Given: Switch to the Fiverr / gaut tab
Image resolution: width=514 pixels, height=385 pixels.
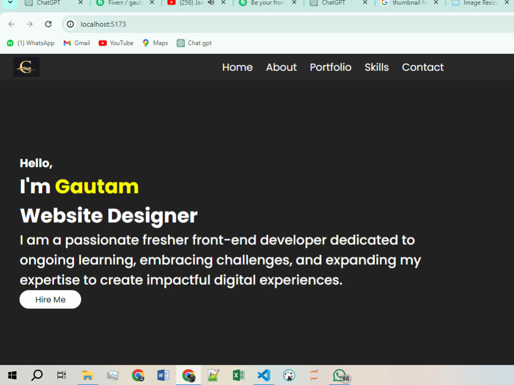Looking at the screenshot, I should (121, 3).
